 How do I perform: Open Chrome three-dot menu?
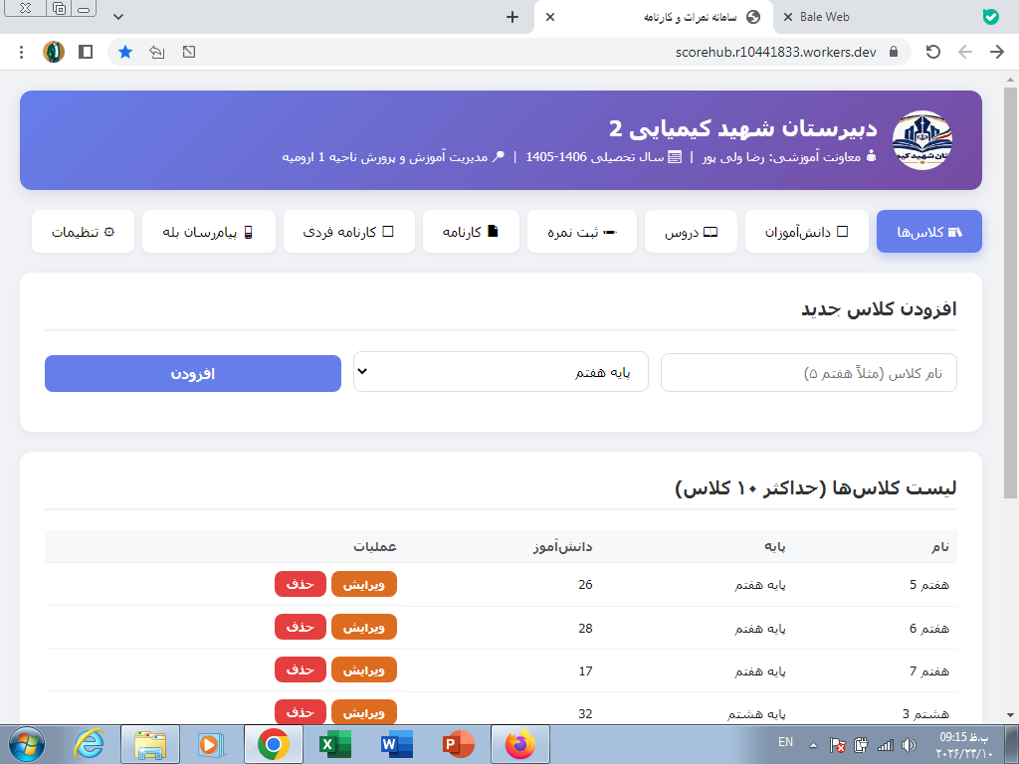click(22, 52)
